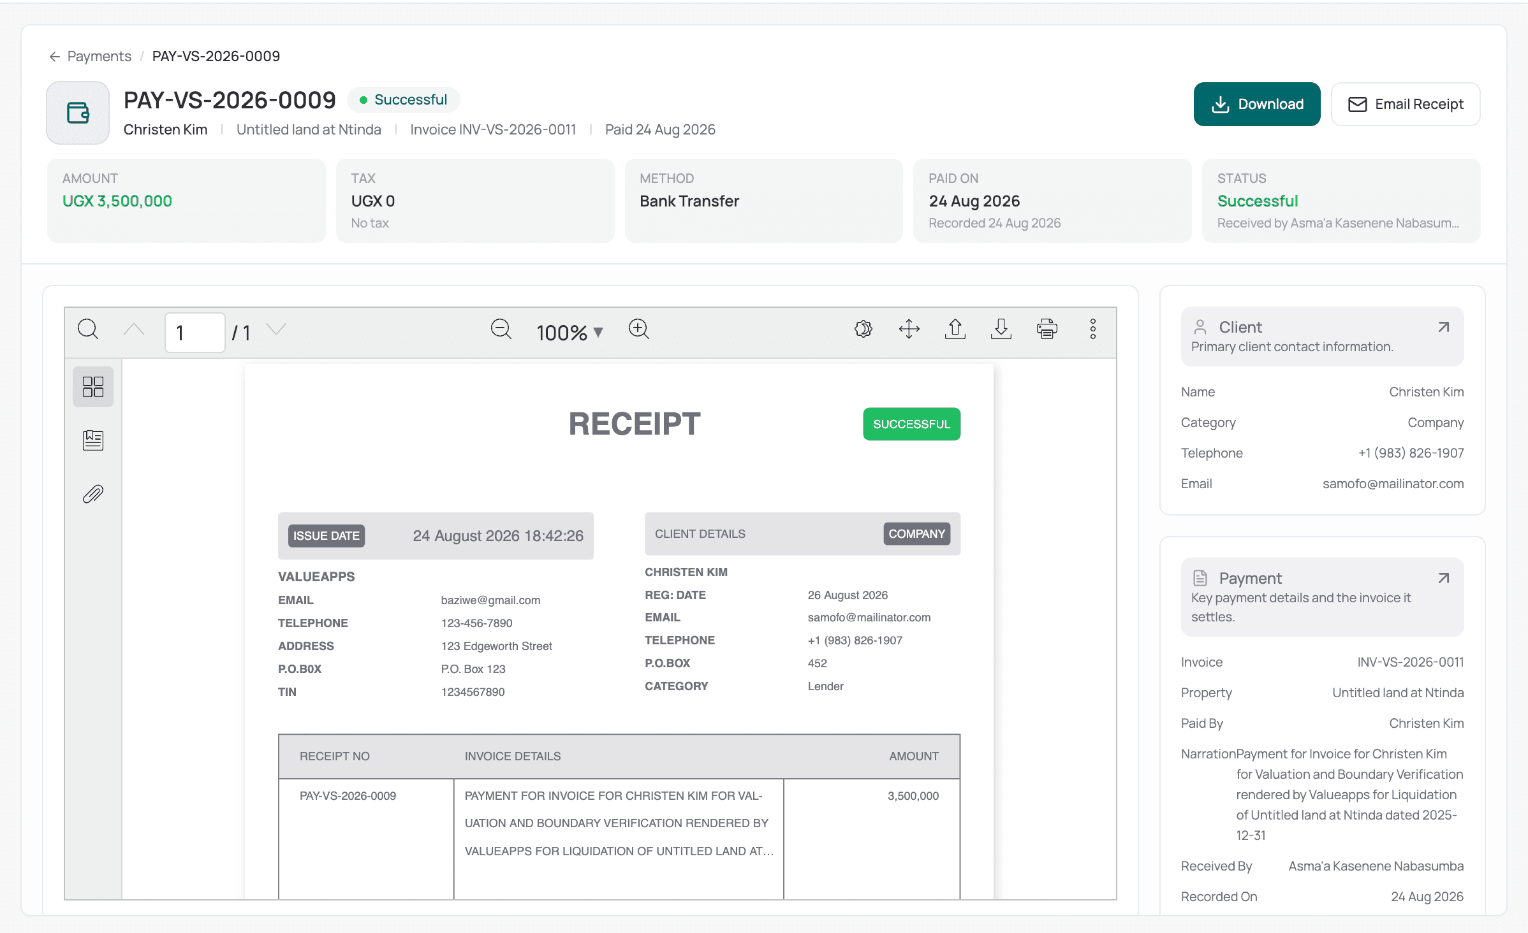The height and width of the screenshot is (933, 1528).
Task: Click INV-VS-2026-0011 value in Payment panel
Action: coord(1410,662)
